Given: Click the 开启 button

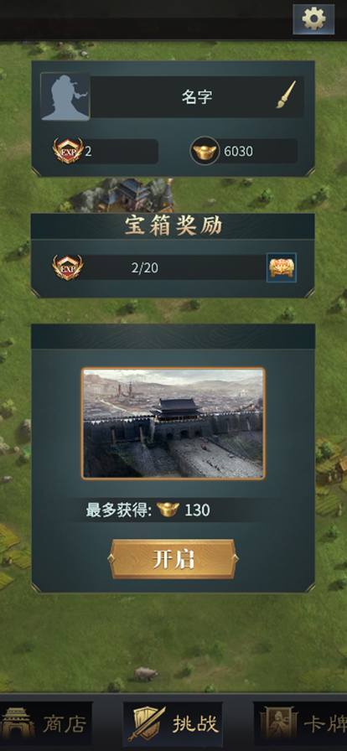Looking at the screenshot, I should [x=173, y=559].
